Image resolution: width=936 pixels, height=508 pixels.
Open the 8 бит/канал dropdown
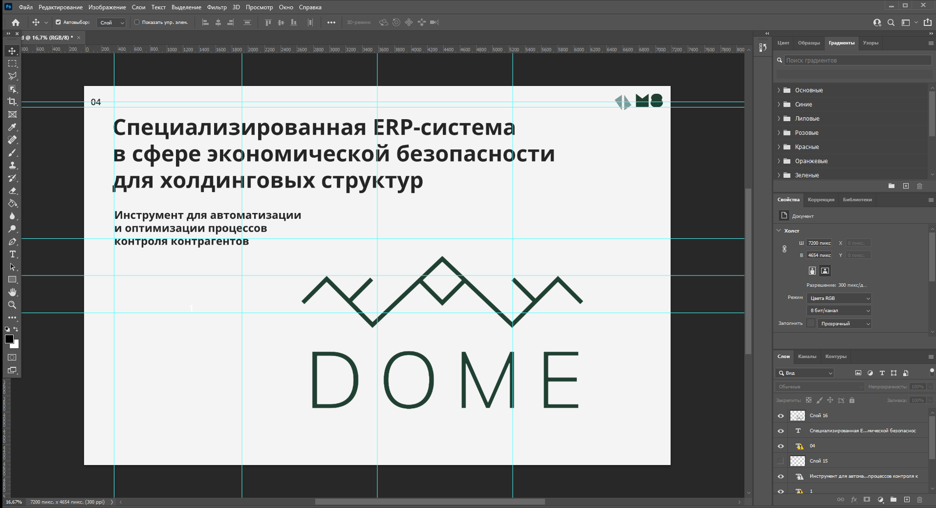(839, 310)
